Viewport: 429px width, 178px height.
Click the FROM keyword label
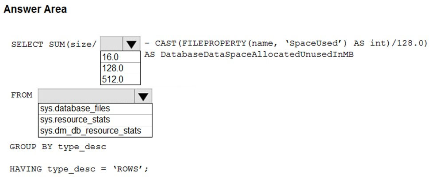pos(22,95)
